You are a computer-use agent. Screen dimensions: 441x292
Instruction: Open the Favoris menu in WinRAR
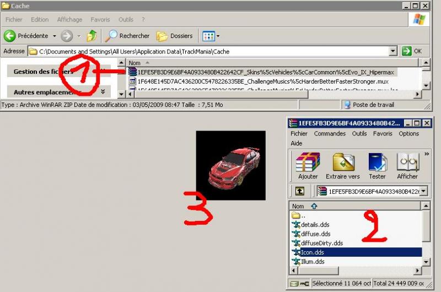[383, 133]
